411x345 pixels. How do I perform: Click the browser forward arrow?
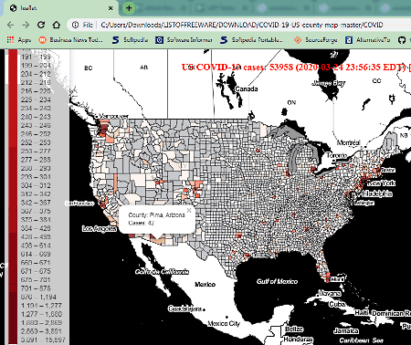[x=26, y=25]
